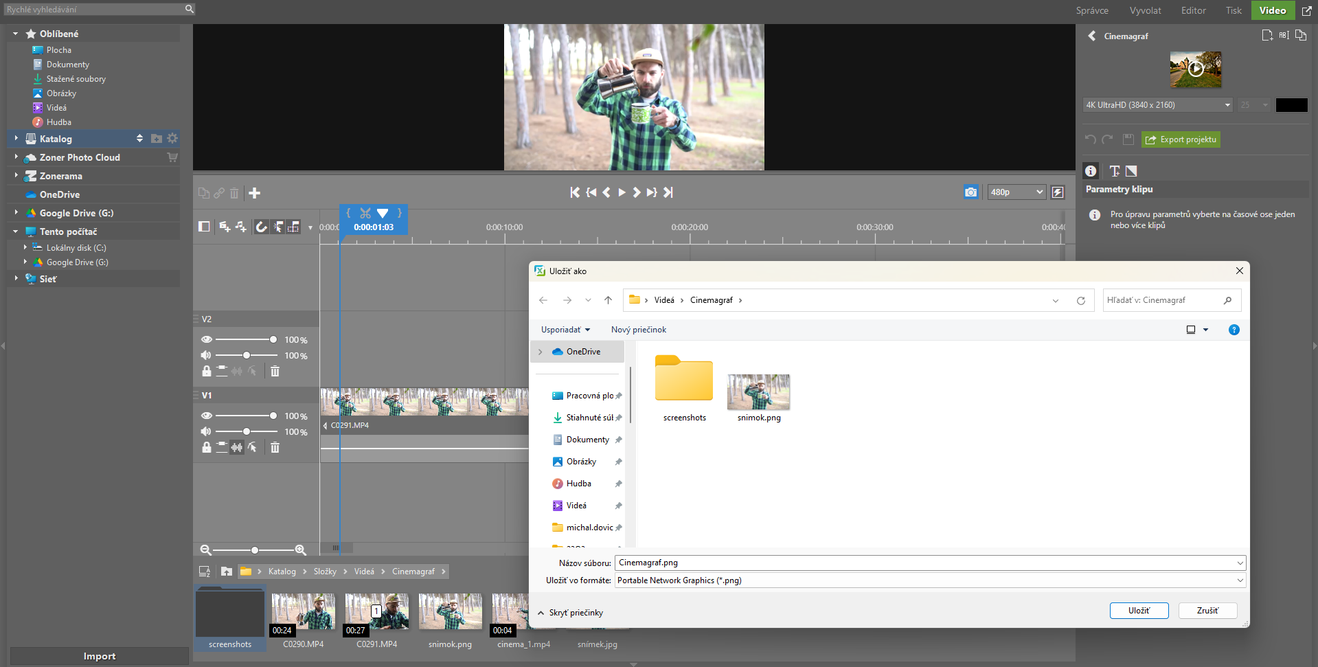This screenshot has height=667, width=1318.
Task: Delete the V2 track with its trash icon
Action: [275, 371]
